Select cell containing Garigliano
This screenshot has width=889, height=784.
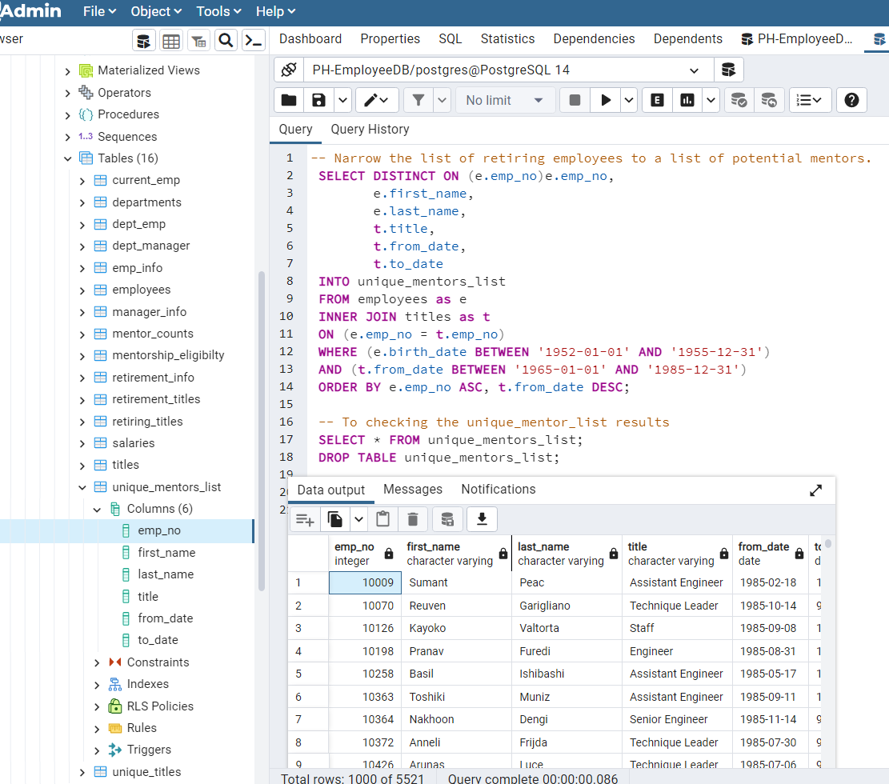567,606
